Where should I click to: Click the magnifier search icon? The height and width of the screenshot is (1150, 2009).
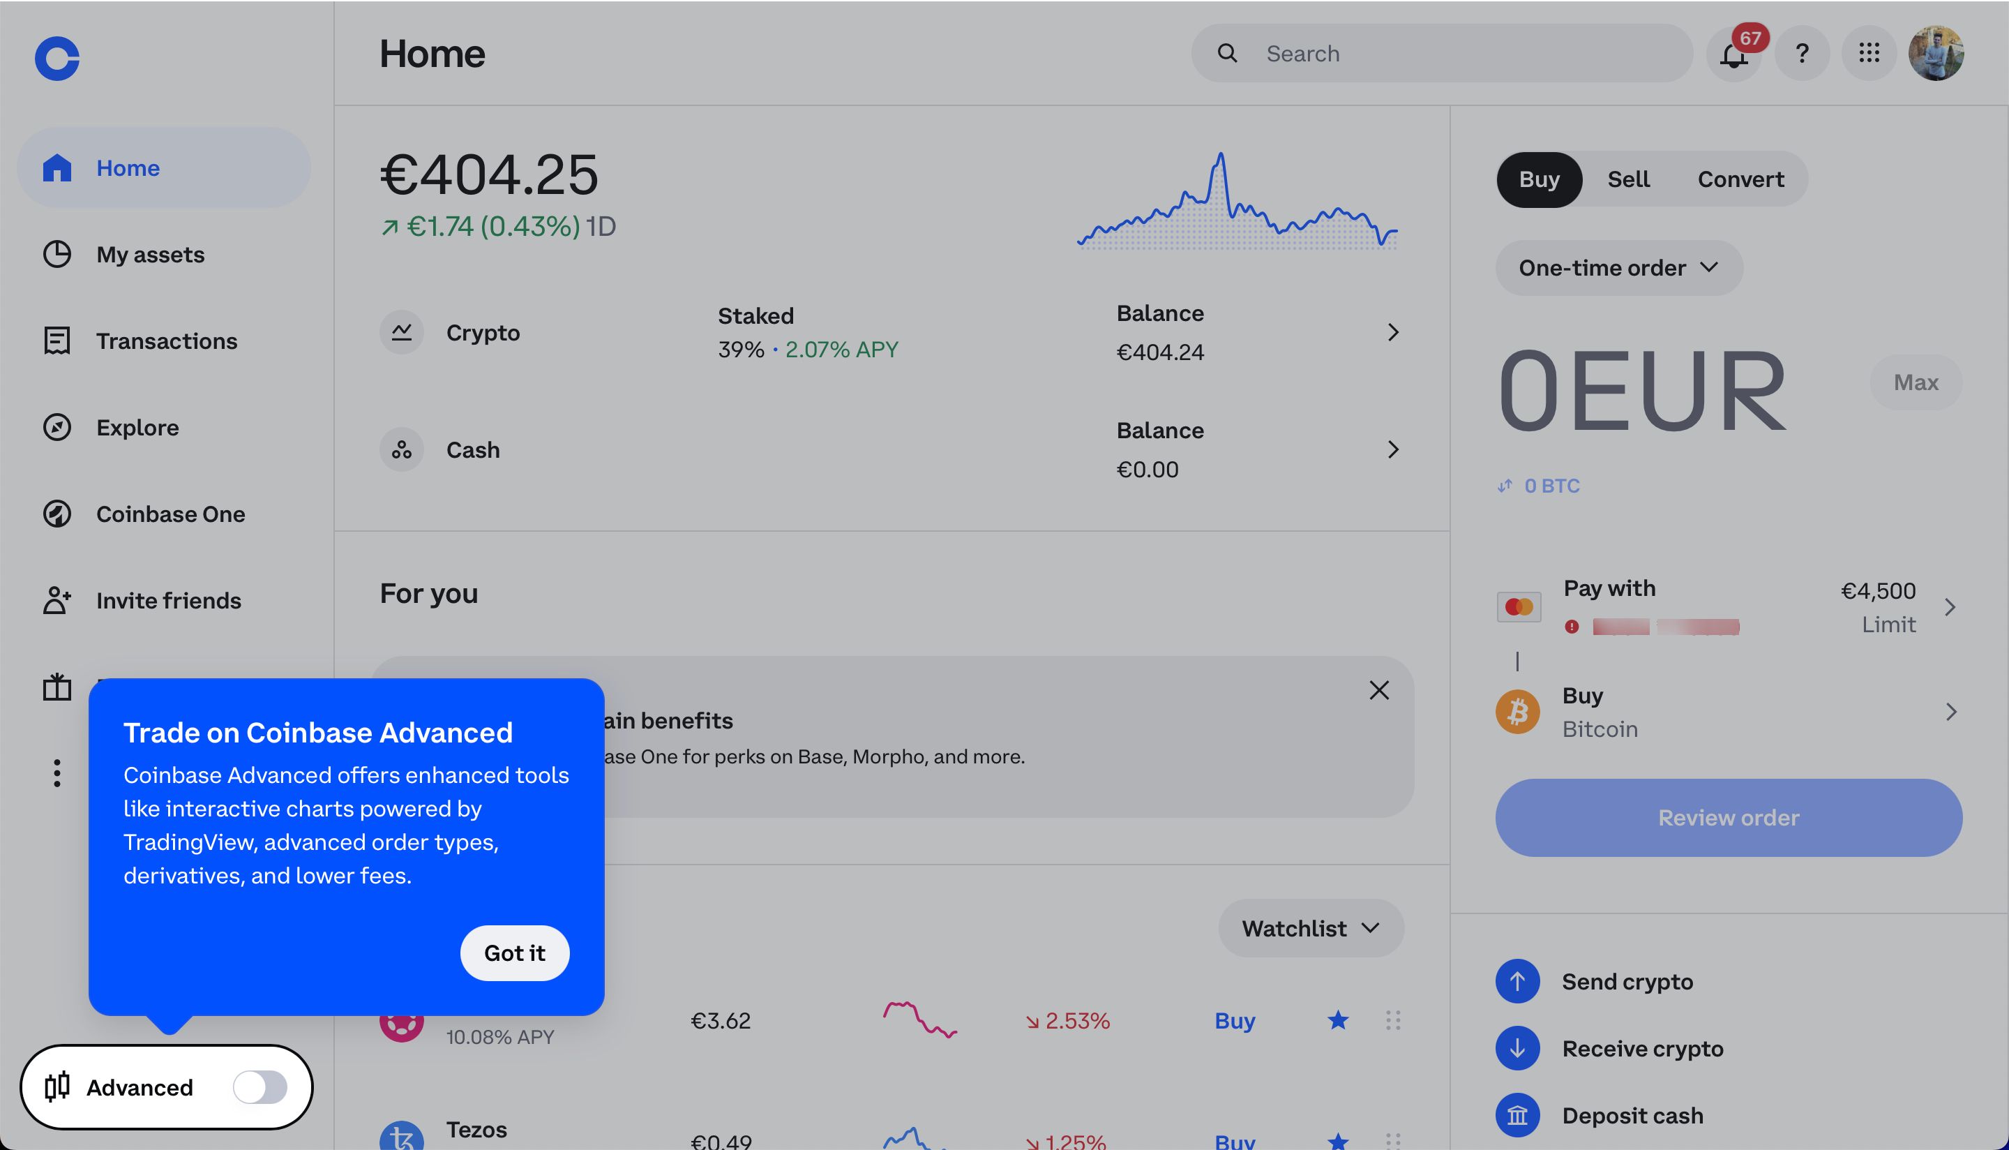1227,53
